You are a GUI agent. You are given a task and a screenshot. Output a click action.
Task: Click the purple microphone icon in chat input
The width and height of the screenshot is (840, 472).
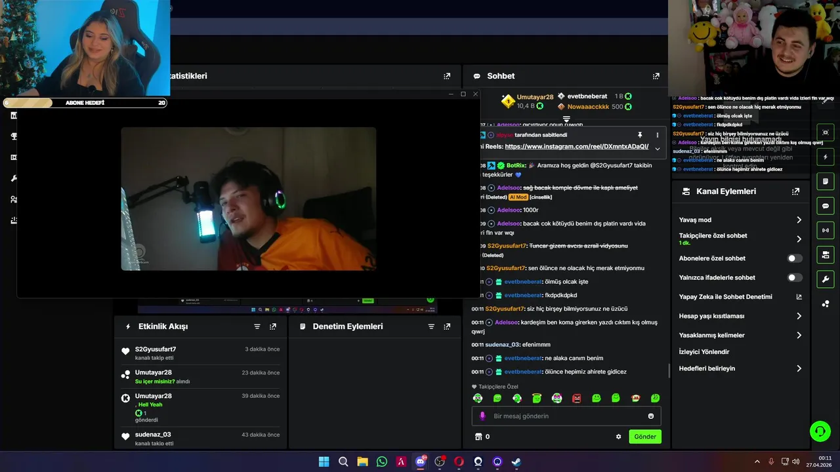[x=482, y=416]
